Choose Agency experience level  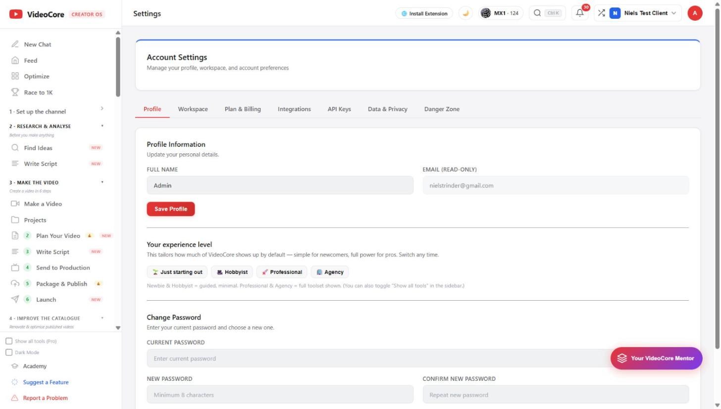(x=330, y=272)
